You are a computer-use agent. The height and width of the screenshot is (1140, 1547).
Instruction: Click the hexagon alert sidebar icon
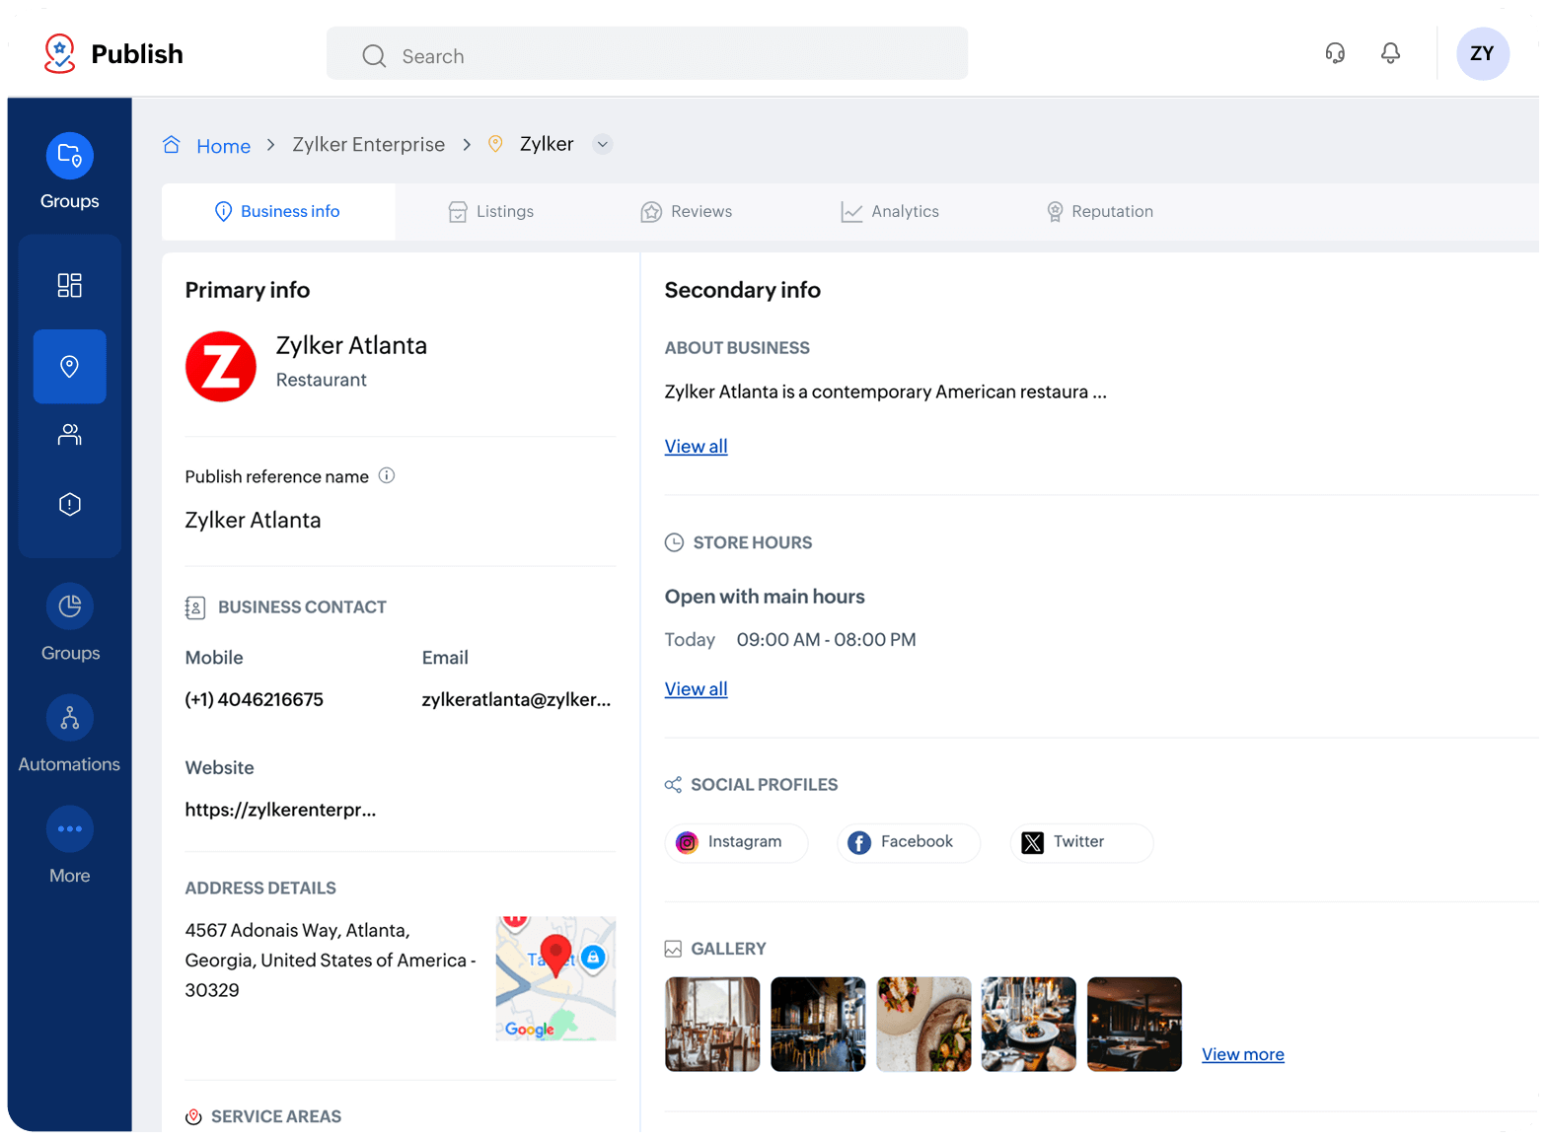[69, 505]
